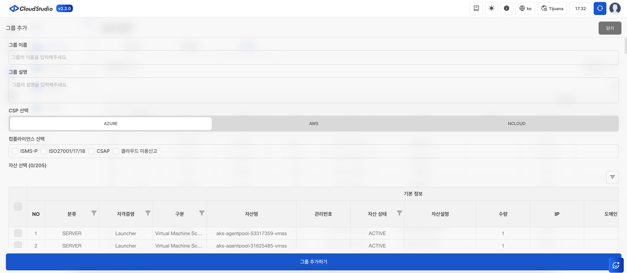Viewport: 627px width, 273px height.
Task: Click the 닫기 close button
Action: pos(610,28)
